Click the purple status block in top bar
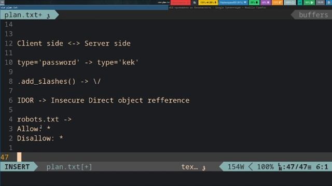 (266, 3)
